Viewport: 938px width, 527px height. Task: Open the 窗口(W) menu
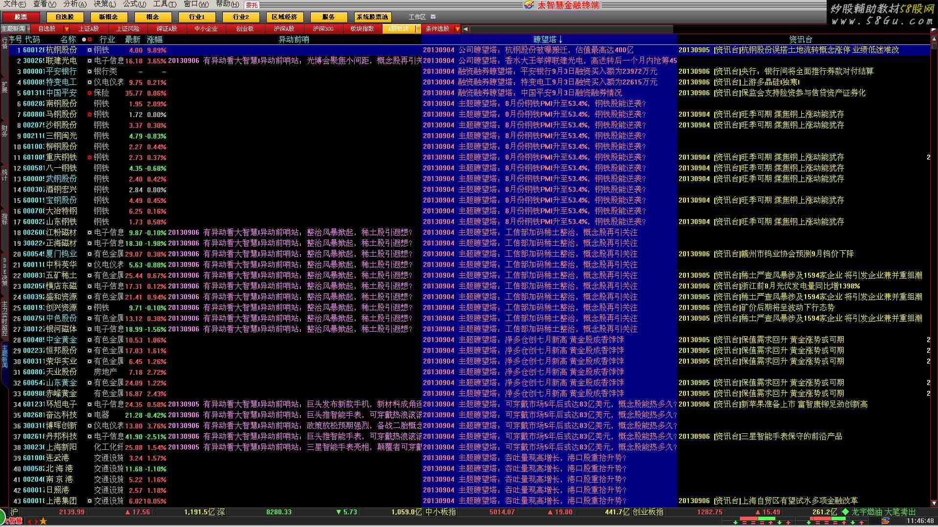coord(195,4)
